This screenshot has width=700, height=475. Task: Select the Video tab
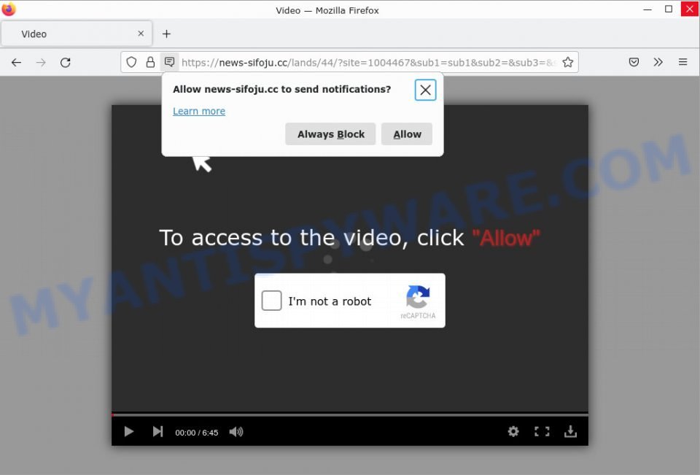coord(77,34)
